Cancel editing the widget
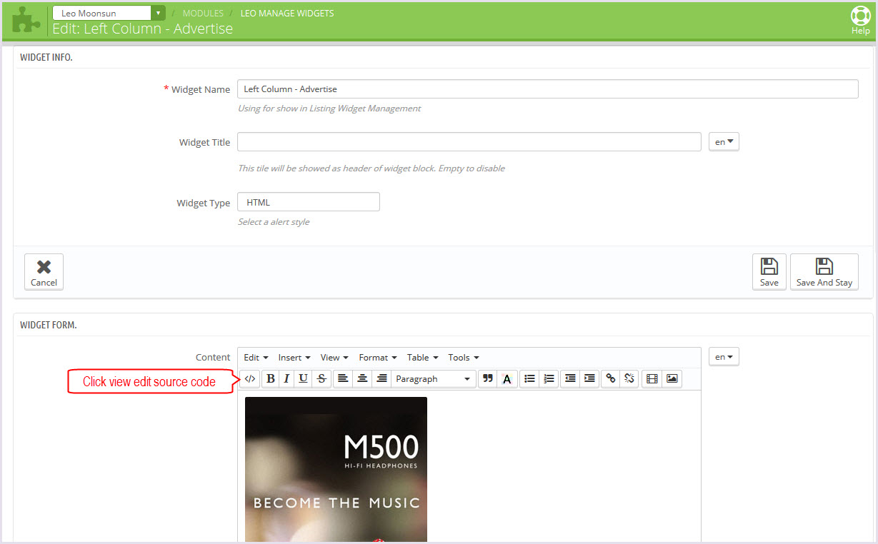 coord(44,271)
